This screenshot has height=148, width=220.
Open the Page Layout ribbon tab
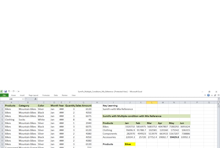click(x=33, y=95)
